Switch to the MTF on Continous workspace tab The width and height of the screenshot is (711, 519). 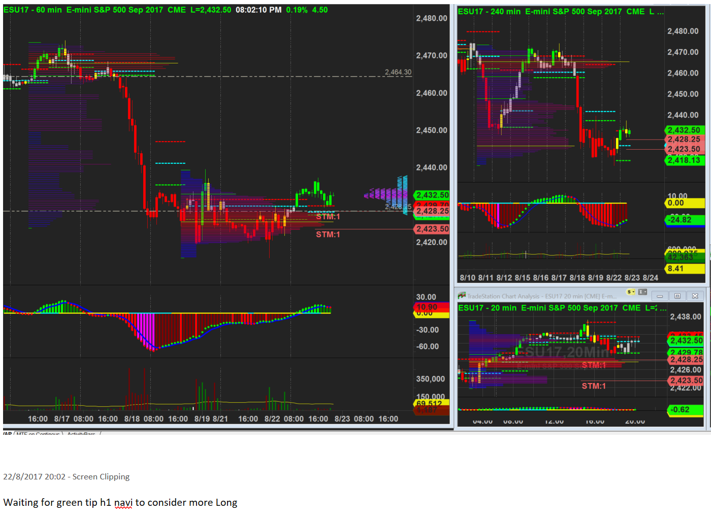click(x=38, y=434)
